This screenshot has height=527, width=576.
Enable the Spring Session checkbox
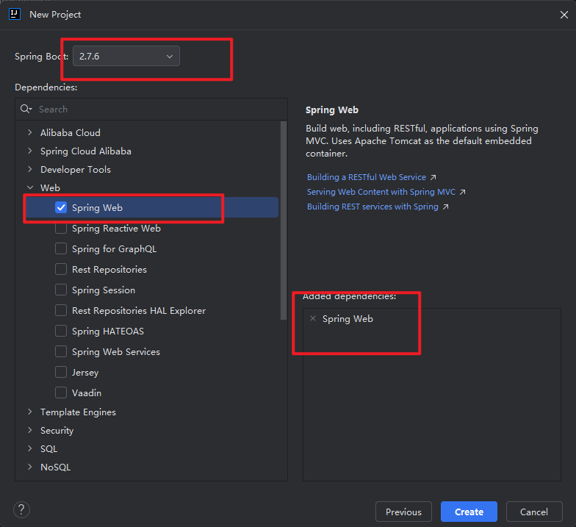[61, 290]
